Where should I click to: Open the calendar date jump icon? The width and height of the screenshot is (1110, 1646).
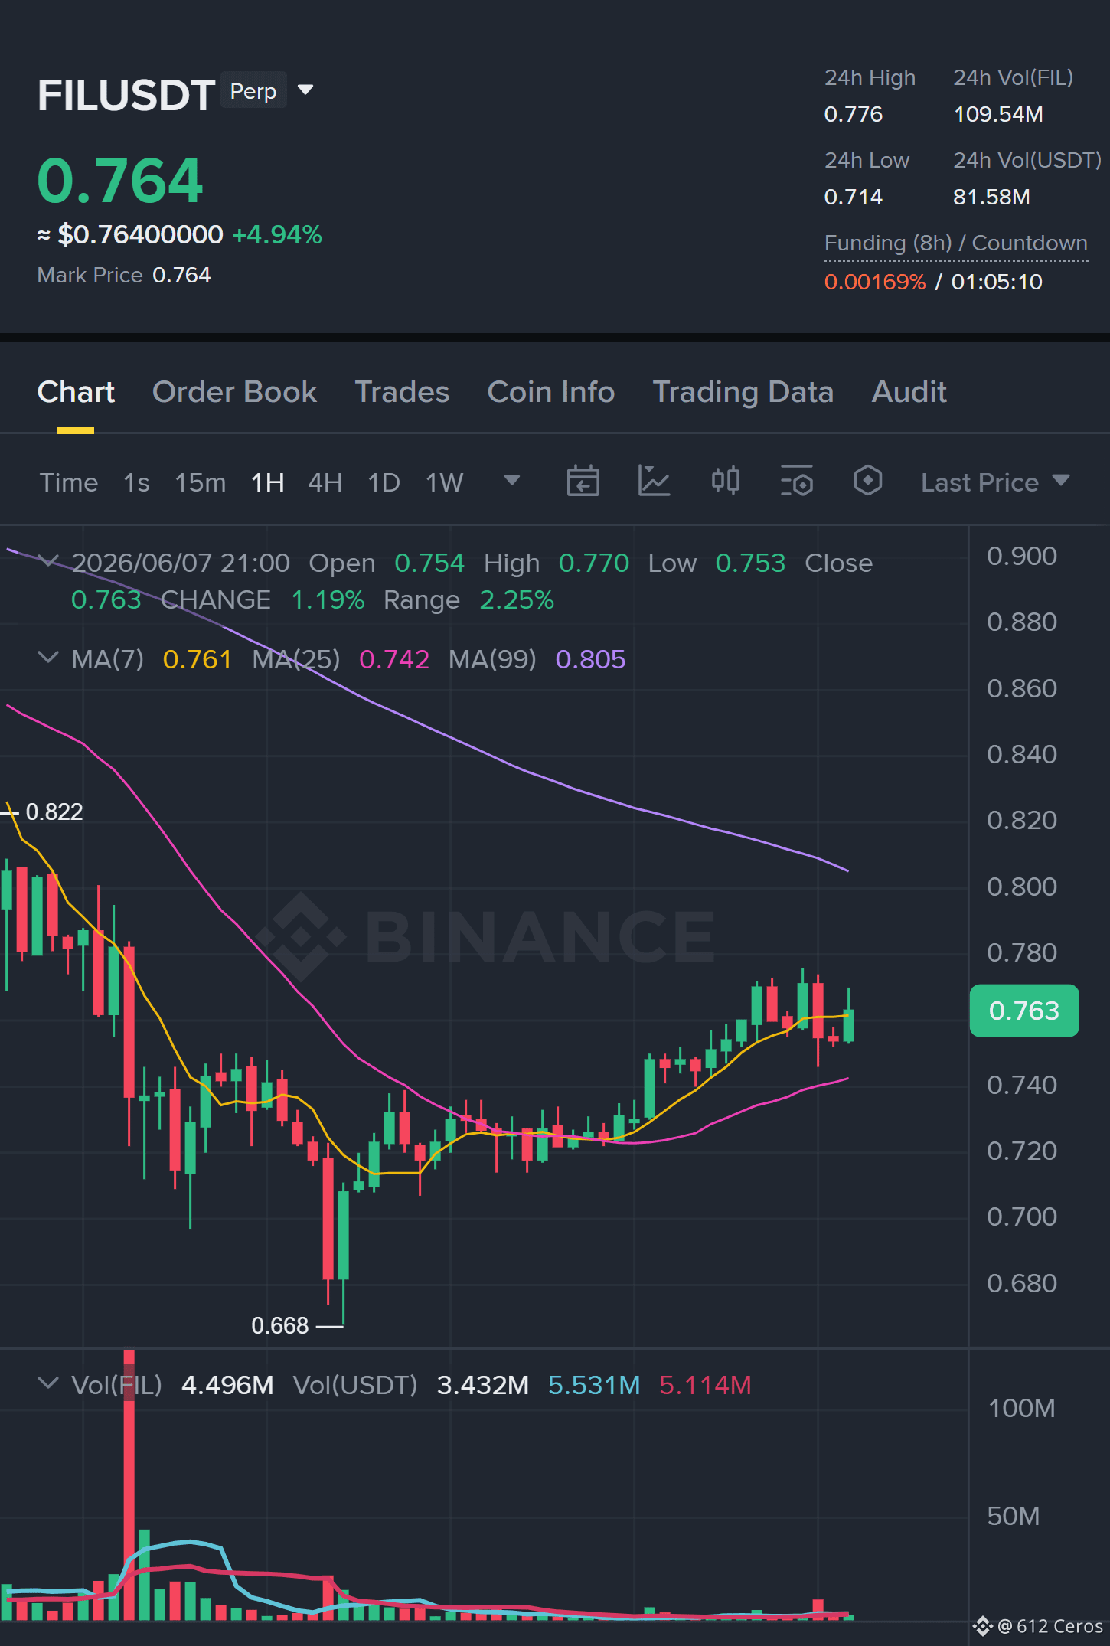(x=583, y=482)
